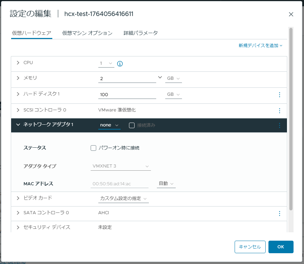This screenshot has width=304, height=264.
Task: Open the Hard Disk 1 three-dot menu
Action: click(279, 95)
